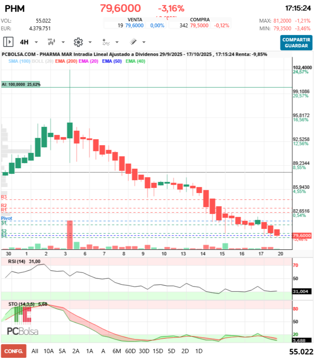Select the 6M time range
Screen dimensions: 319x360
pyautogui.click(x=117, y=351)
